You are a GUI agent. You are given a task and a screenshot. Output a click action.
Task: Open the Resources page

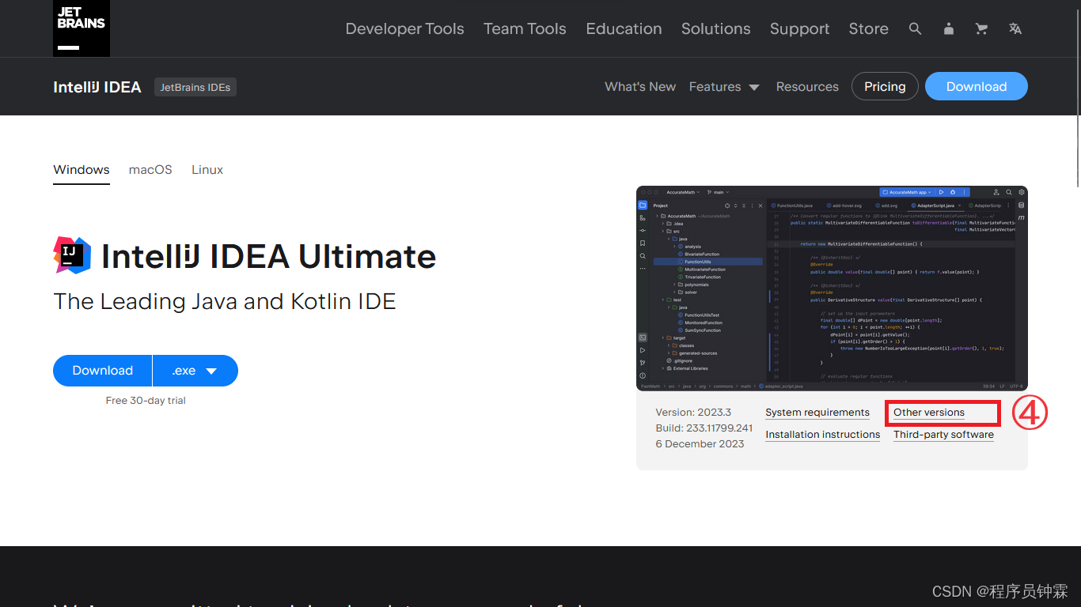[807, 87]
